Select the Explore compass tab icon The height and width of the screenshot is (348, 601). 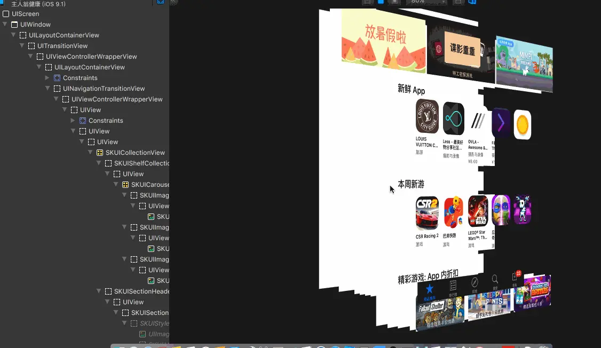click(x=475, y=282)
